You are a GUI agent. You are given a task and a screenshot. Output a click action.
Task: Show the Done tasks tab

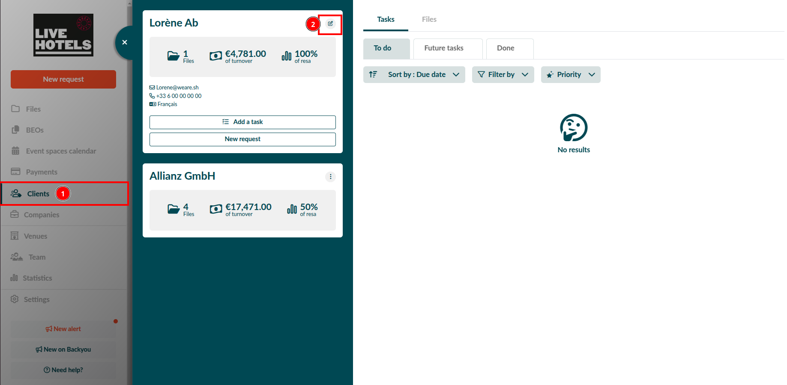pos(505,48)
